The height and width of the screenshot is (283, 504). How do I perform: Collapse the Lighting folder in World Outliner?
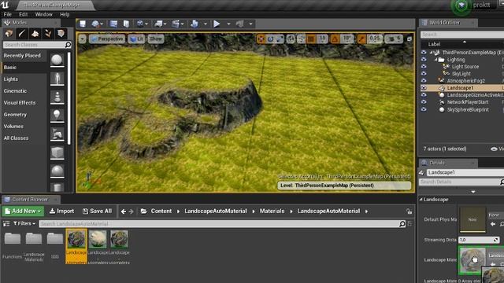(x=435, y=60)
